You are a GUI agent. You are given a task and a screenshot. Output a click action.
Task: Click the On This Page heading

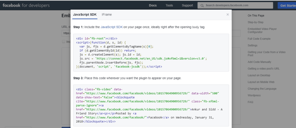pos(256,16)
